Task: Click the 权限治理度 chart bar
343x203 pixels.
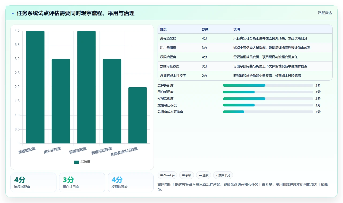Action: (86, 87)
